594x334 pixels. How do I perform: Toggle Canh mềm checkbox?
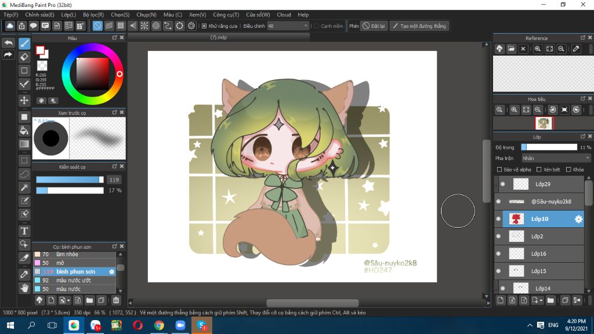[316, 26]
